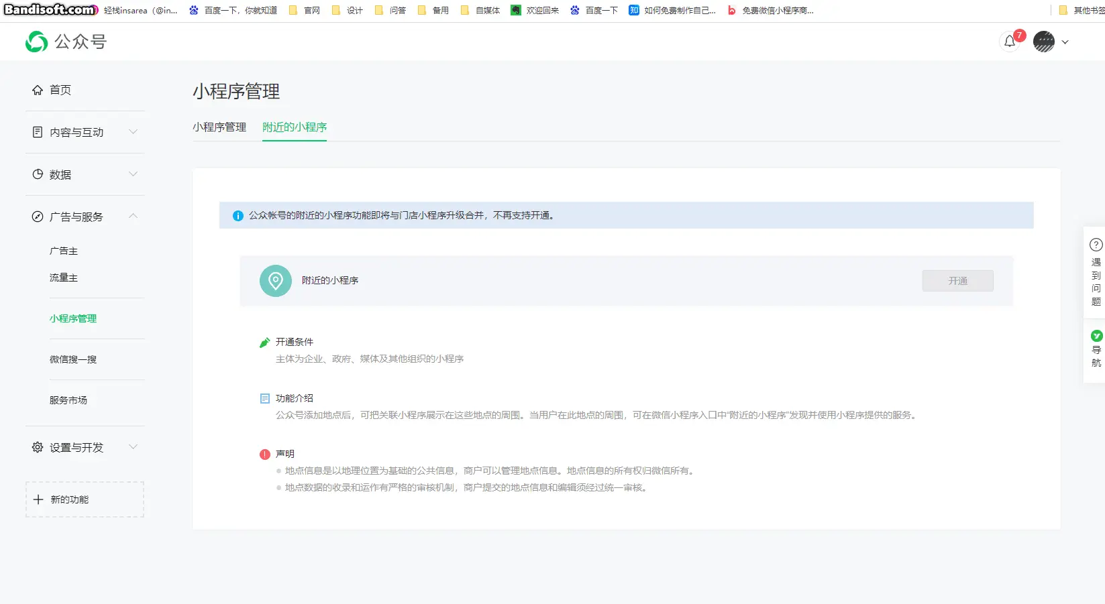Expand the 内容与互动 section
The height and width of the screenshot is (604, 1105).
tap(133, 132)
